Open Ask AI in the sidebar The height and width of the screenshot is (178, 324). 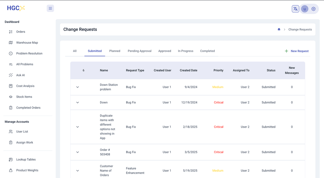[x=20, y=75]
